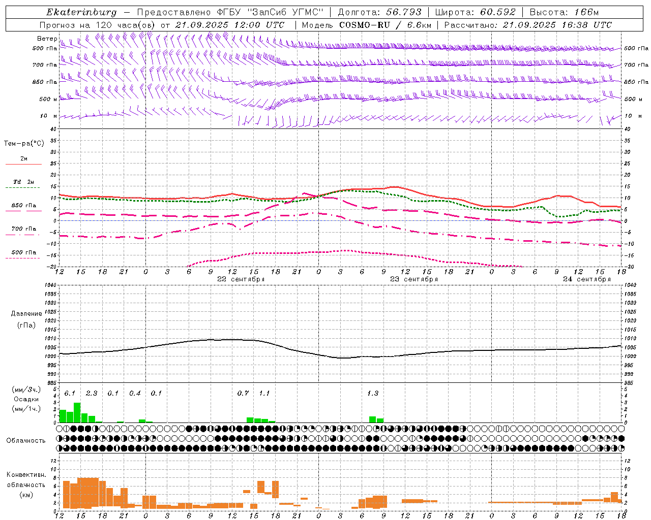
Task: Click the Осадки precipitation label
Action: pos(26,399)
